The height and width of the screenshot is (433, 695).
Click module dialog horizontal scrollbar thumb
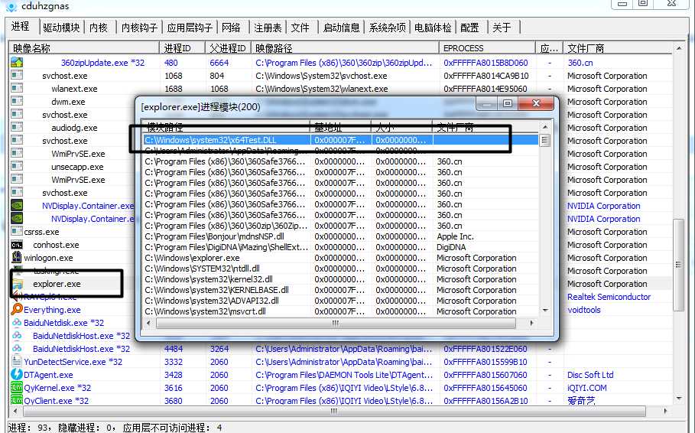click(336, 324)
